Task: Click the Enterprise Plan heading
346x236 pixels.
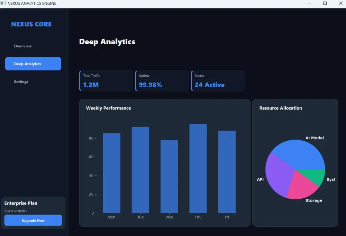Action: [x=21, y=203]
